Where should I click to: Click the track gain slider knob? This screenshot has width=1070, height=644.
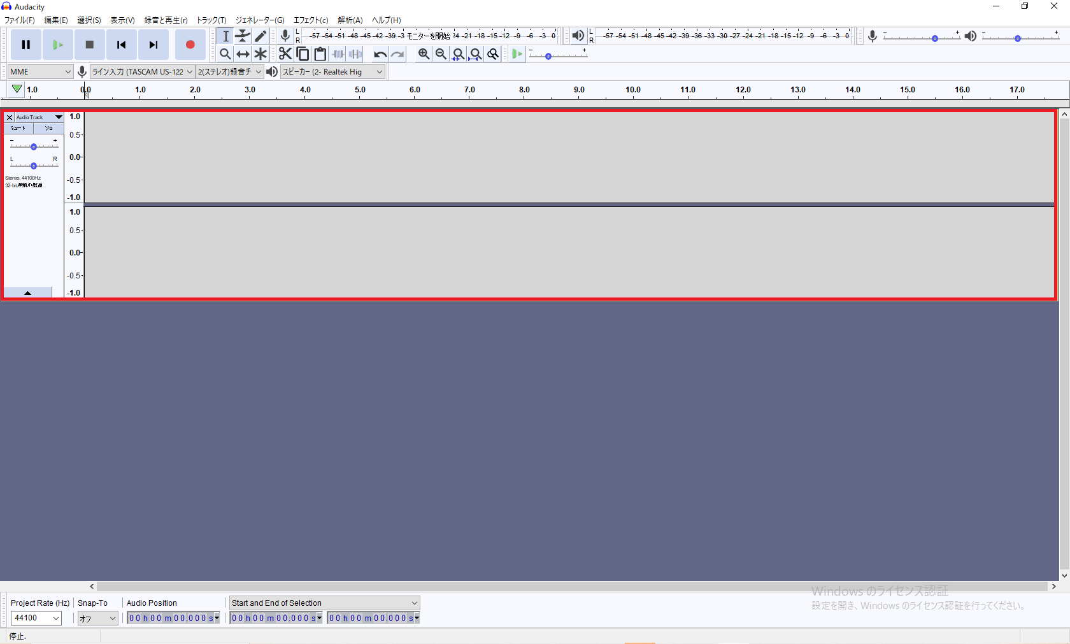34,147
